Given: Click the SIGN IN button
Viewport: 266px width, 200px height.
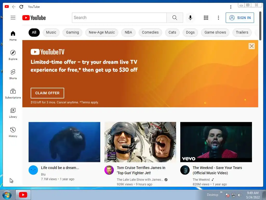Looking at the screenshot, I should click(240, 18).
